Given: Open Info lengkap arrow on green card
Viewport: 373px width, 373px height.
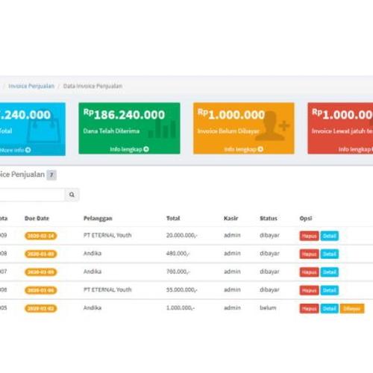Looking at the screenshot, I should 146,149.
